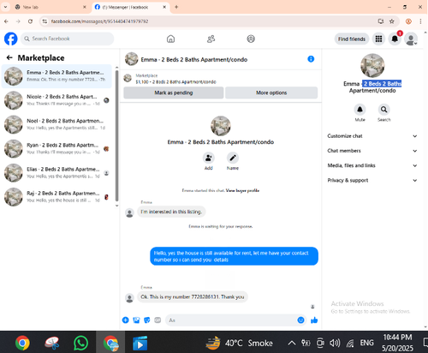This screenshot has height=353, width=428.
Task: Open the Groups icon in top navigation
Action: click(x=251, y=39)
